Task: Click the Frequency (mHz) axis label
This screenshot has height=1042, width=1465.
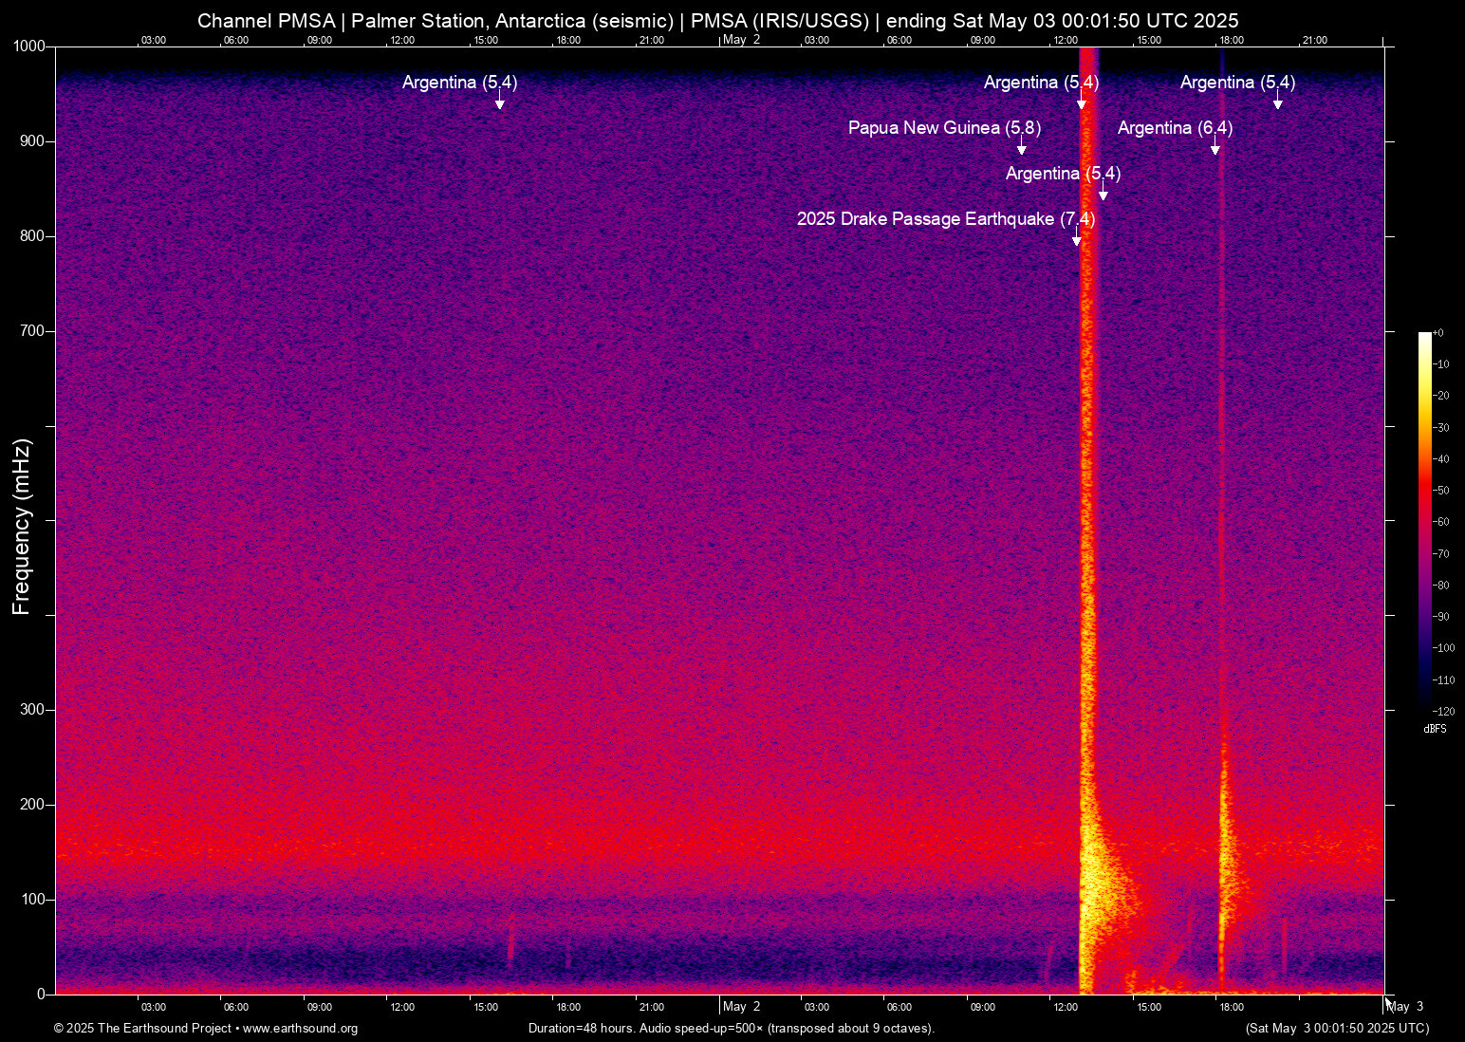Action: click(22, 527)
